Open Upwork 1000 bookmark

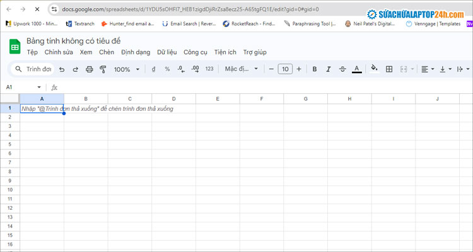[32, 23]
